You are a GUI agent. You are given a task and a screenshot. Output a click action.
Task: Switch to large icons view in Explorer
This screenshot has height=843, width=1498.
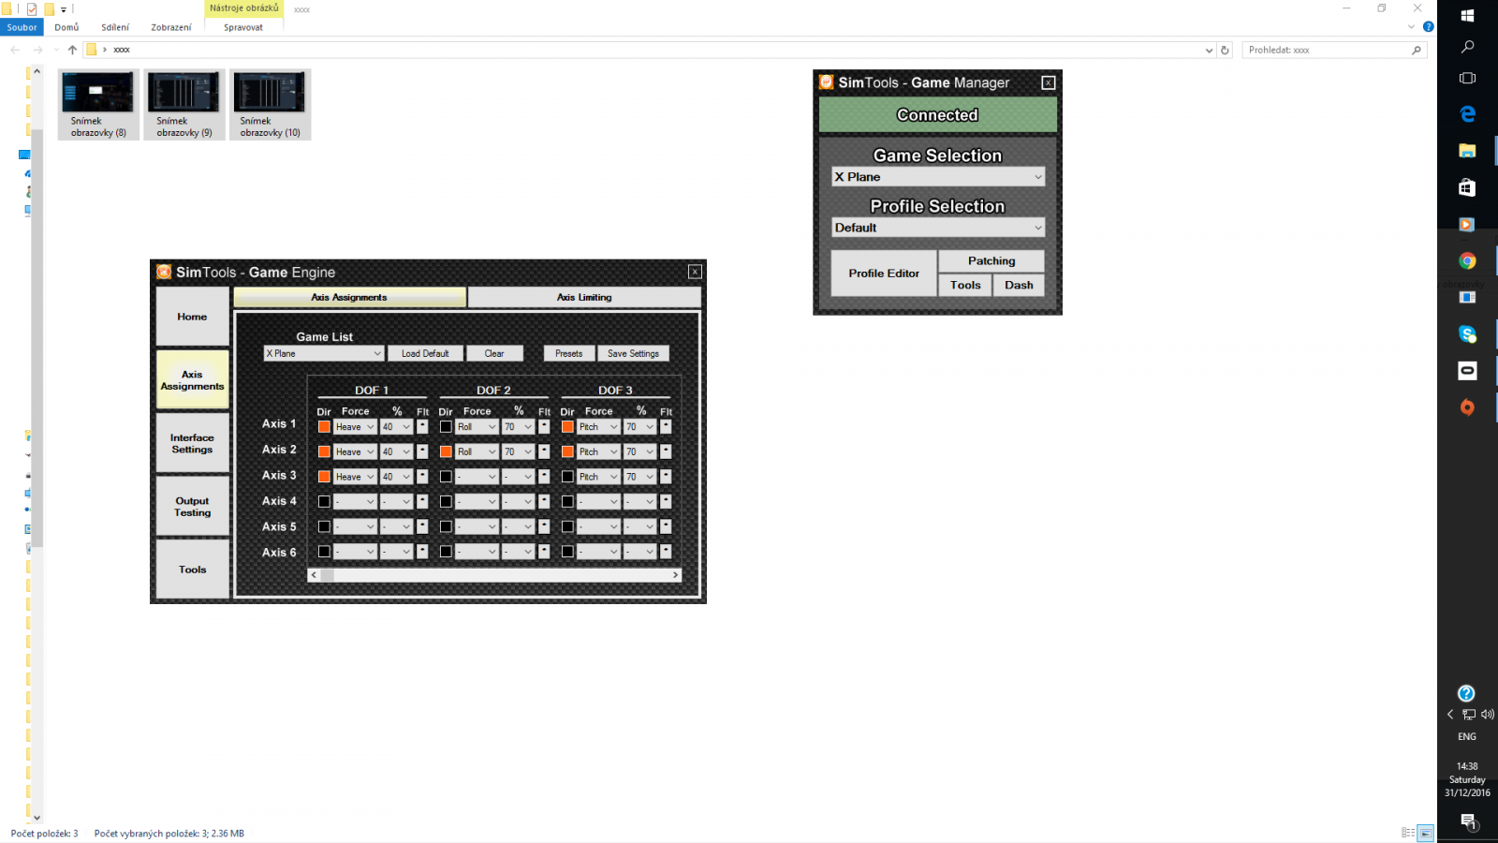pyautogui.click(x=1426, y=833)
